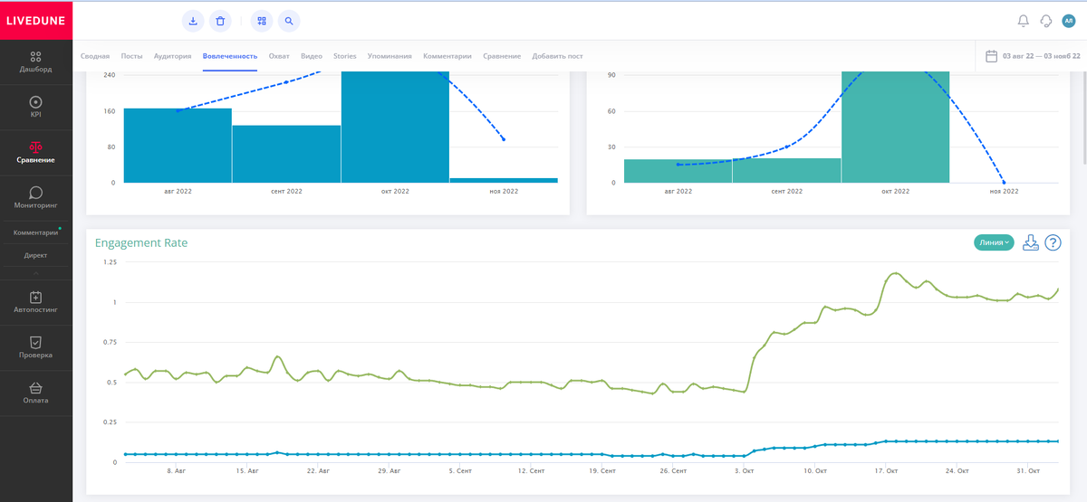
Task: Collapse sidebar section with chevron arrow
Action: [36, 272]
